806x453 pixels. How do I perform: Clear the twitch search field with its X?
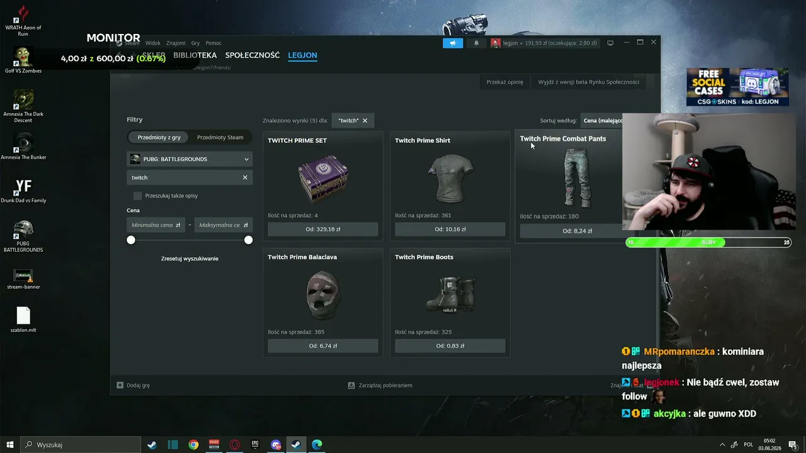[245, 177]
